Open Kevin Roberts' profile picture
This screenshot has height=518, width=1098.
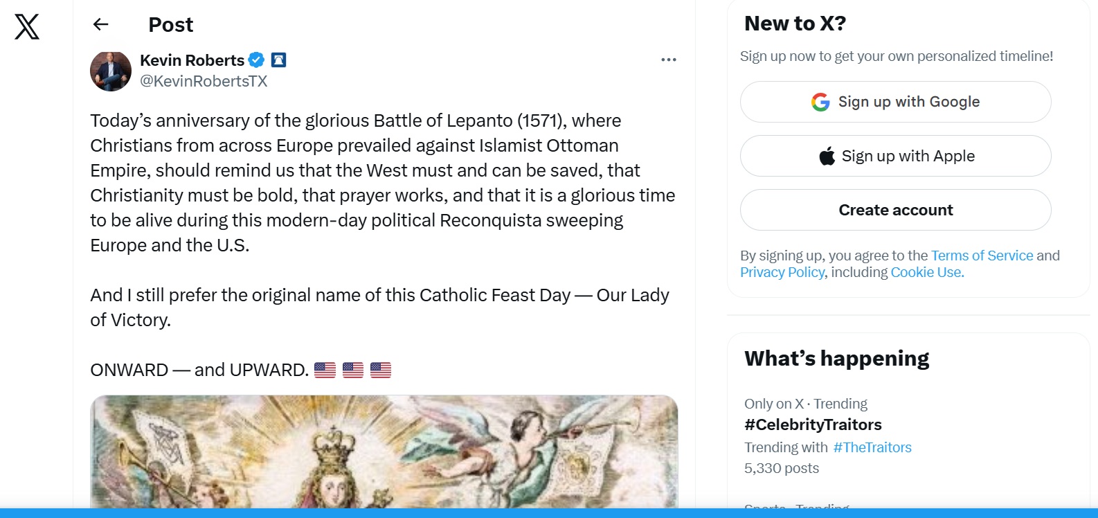pyautogui.click(x=111, y=71)
